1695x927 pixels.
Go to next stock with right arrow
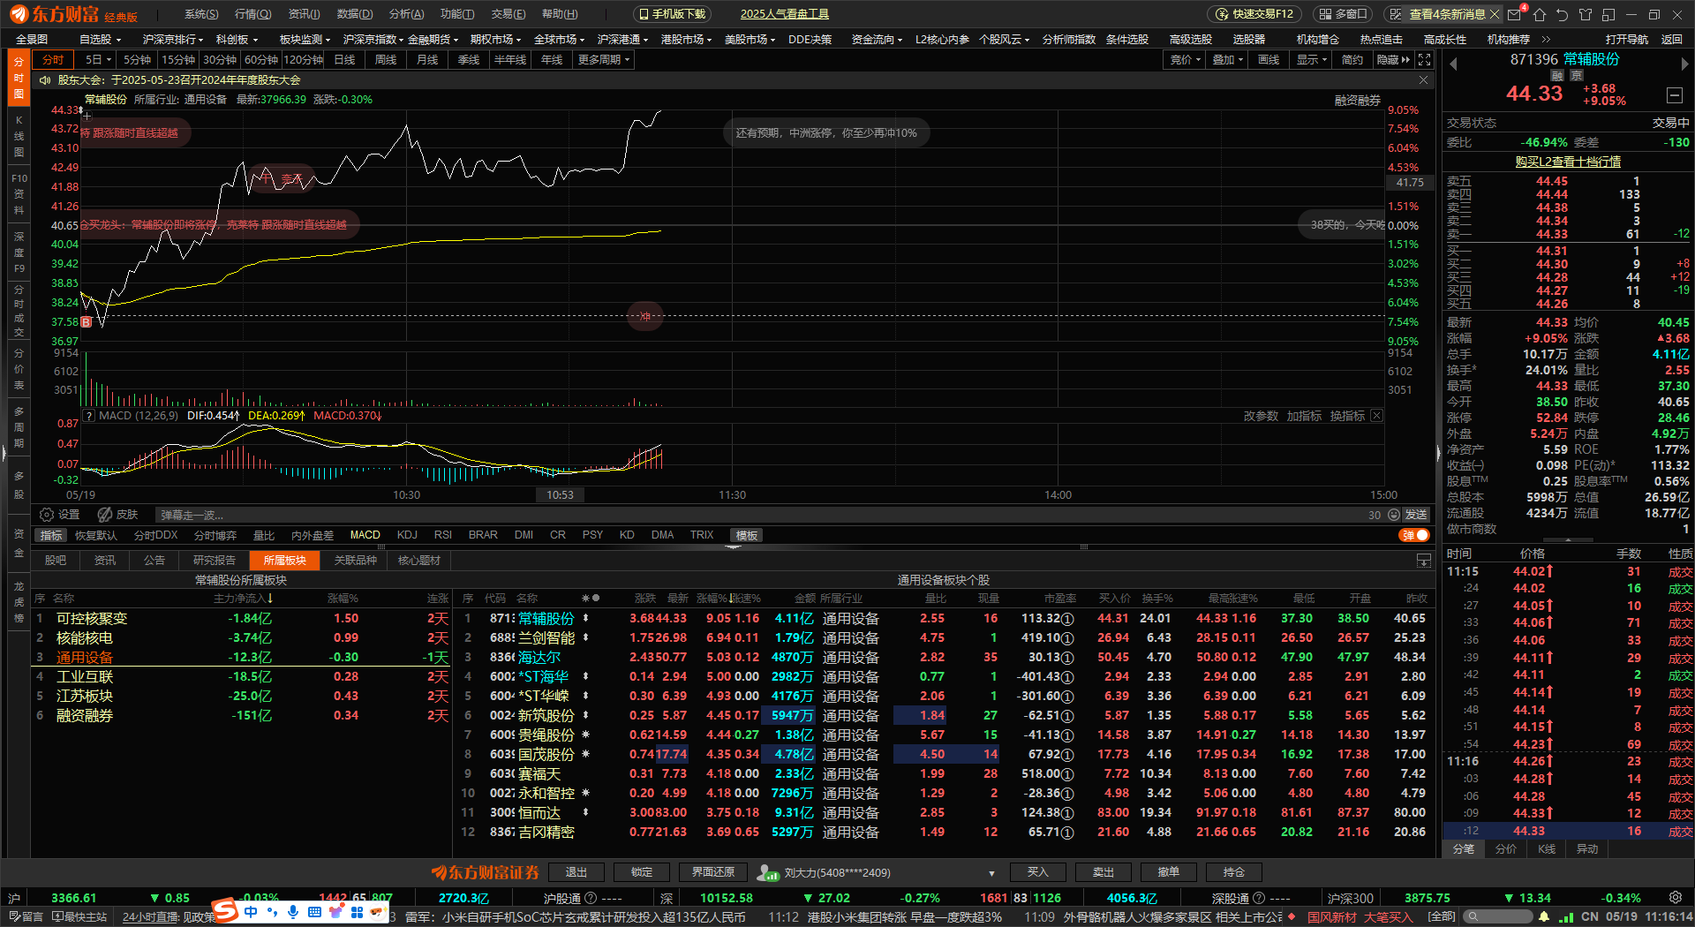point(1684,64)
